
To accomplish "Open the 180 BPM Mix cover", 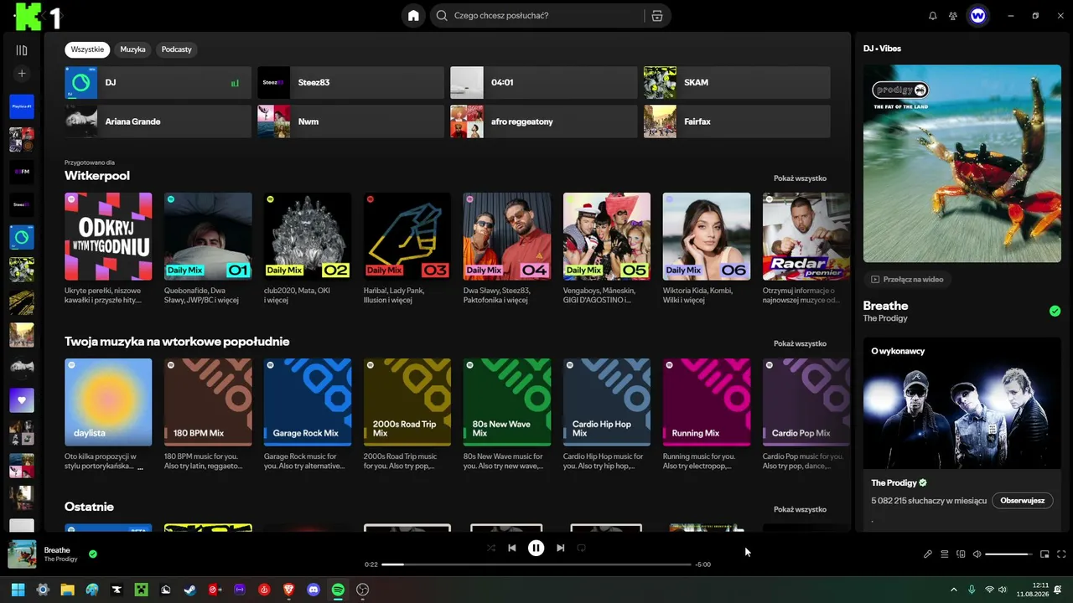I will click(x=208, y=402).
